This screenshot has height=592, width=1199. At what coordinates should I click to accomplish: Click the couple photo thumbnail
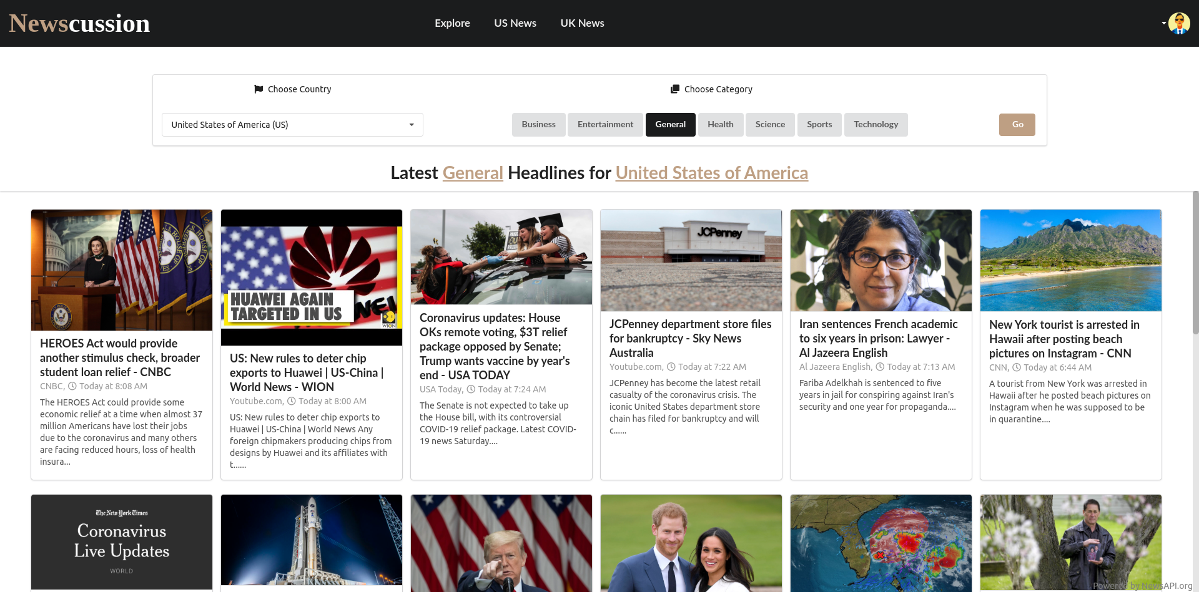pyautogui.click(x=691, y=543)
